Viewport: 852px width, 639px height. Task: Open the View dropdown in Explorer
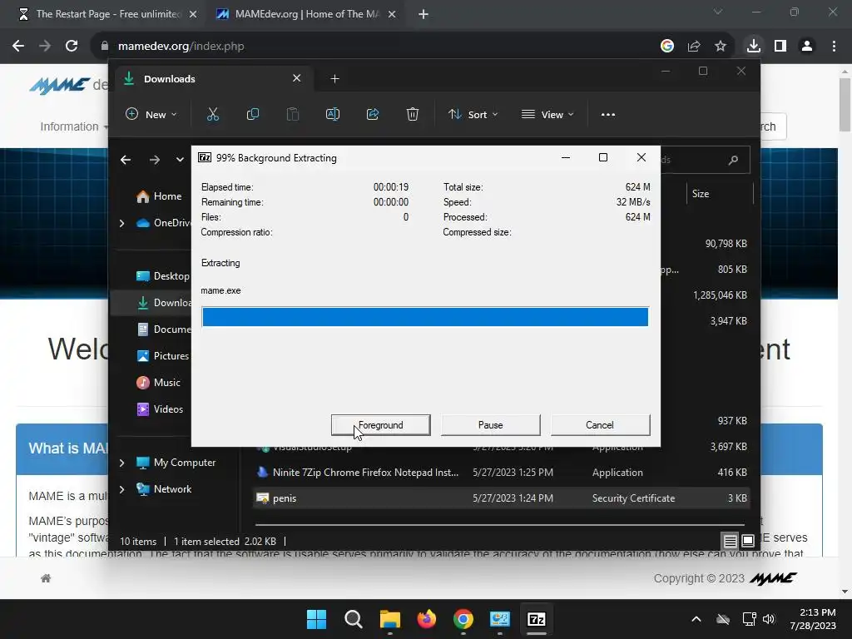click(547, 115)
